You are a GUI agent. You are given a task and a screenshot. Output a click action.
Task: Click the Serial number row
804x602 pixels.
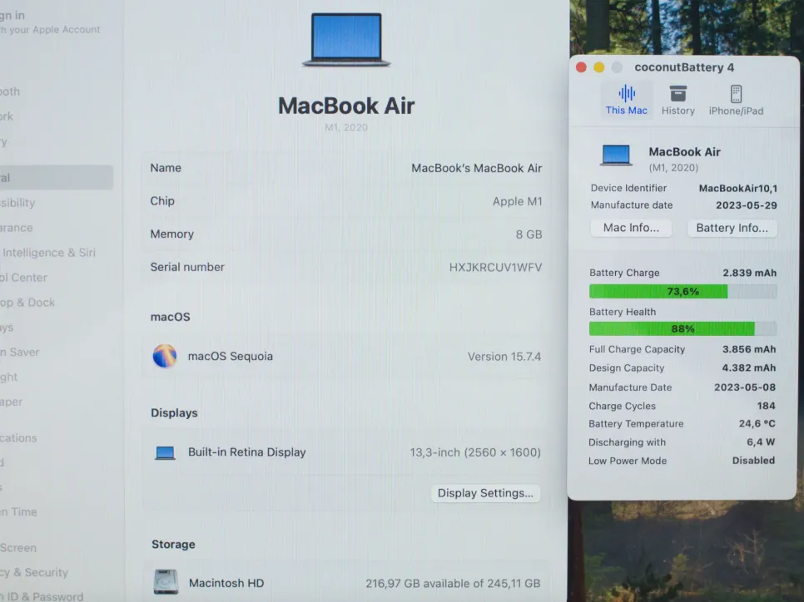point(345,267)
